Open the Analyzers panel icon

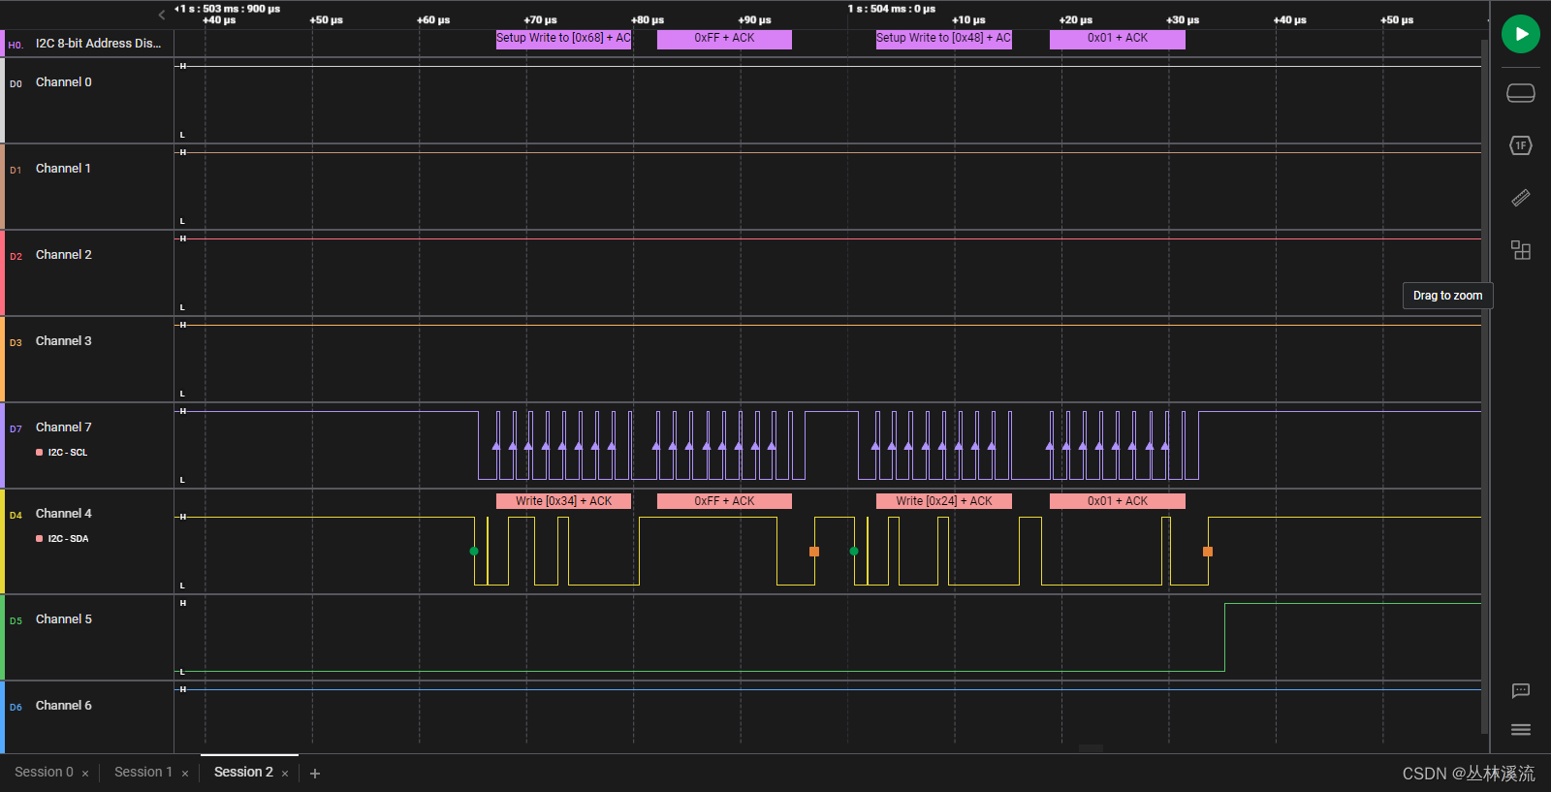[1520, 145]
